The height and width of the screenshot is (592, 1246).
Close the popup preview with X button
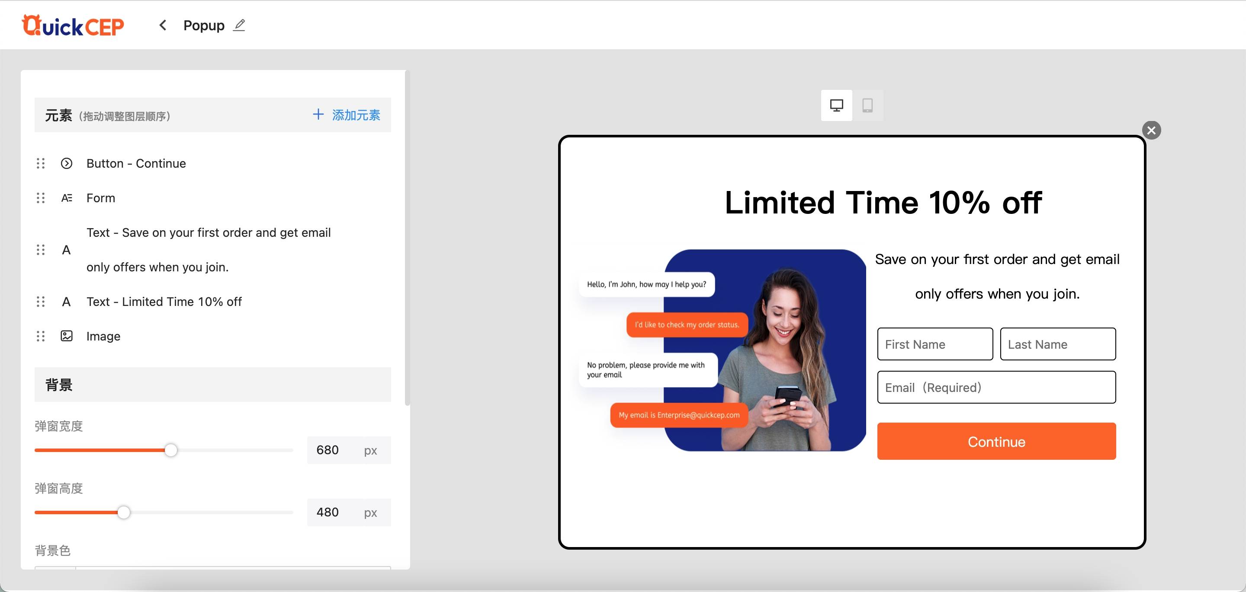pos(1151,130)
